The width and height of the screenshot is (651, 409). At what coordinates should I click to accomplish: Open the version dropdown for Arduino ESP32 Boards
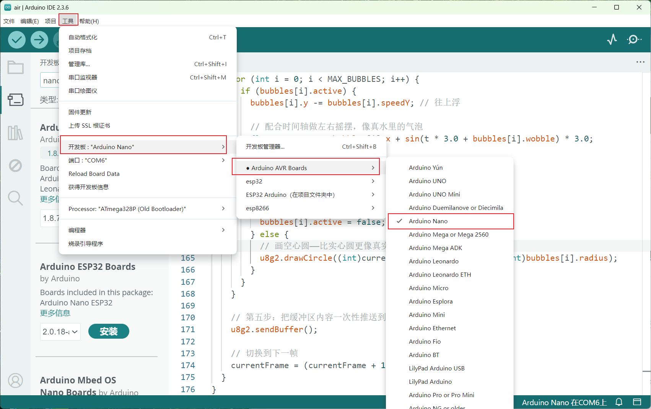pyautogui.click(x=60, y=332)
